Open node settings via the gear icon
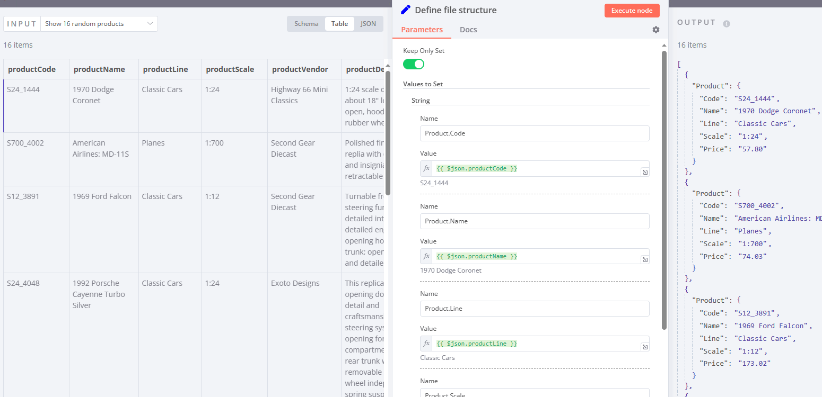The width and height of the screenshot is (822, 397). point(656,30)
